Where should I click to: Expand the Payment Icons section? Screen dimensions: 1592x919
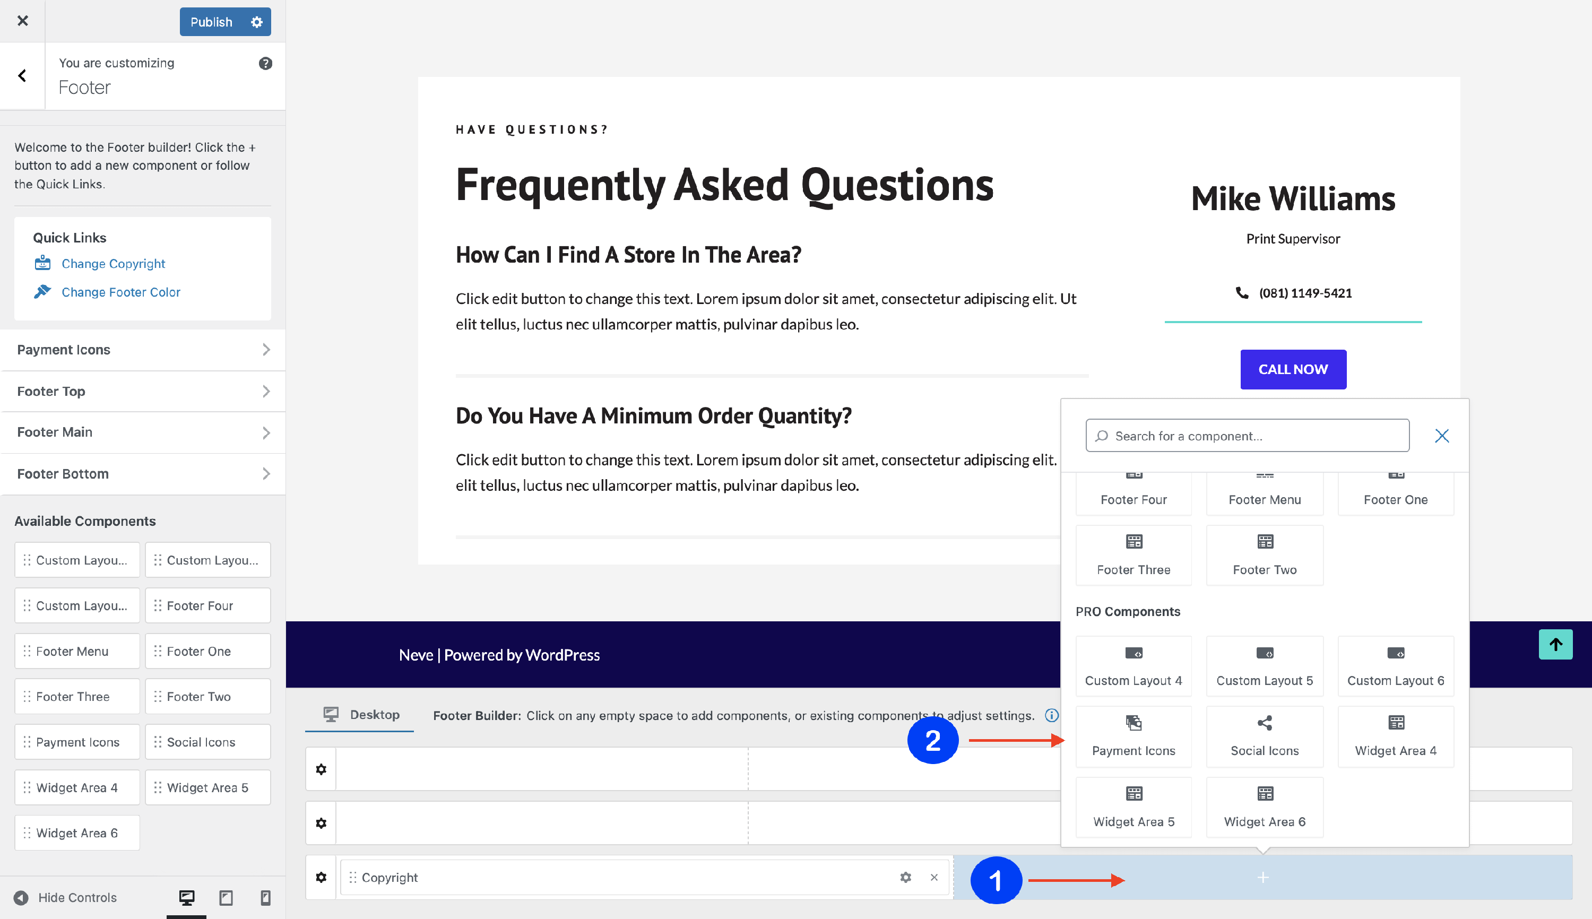coord(143,350)
